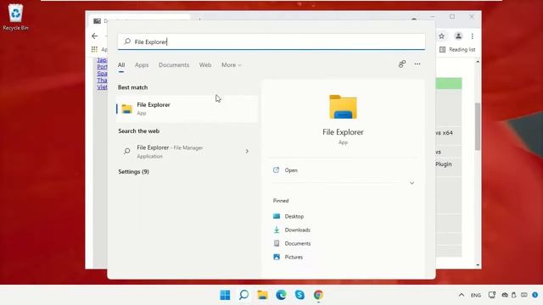This screenshot has width=543, height=305.
Task: Click Chrome's back arrow button
Action: pyautogui.click(x=95, y=36)
